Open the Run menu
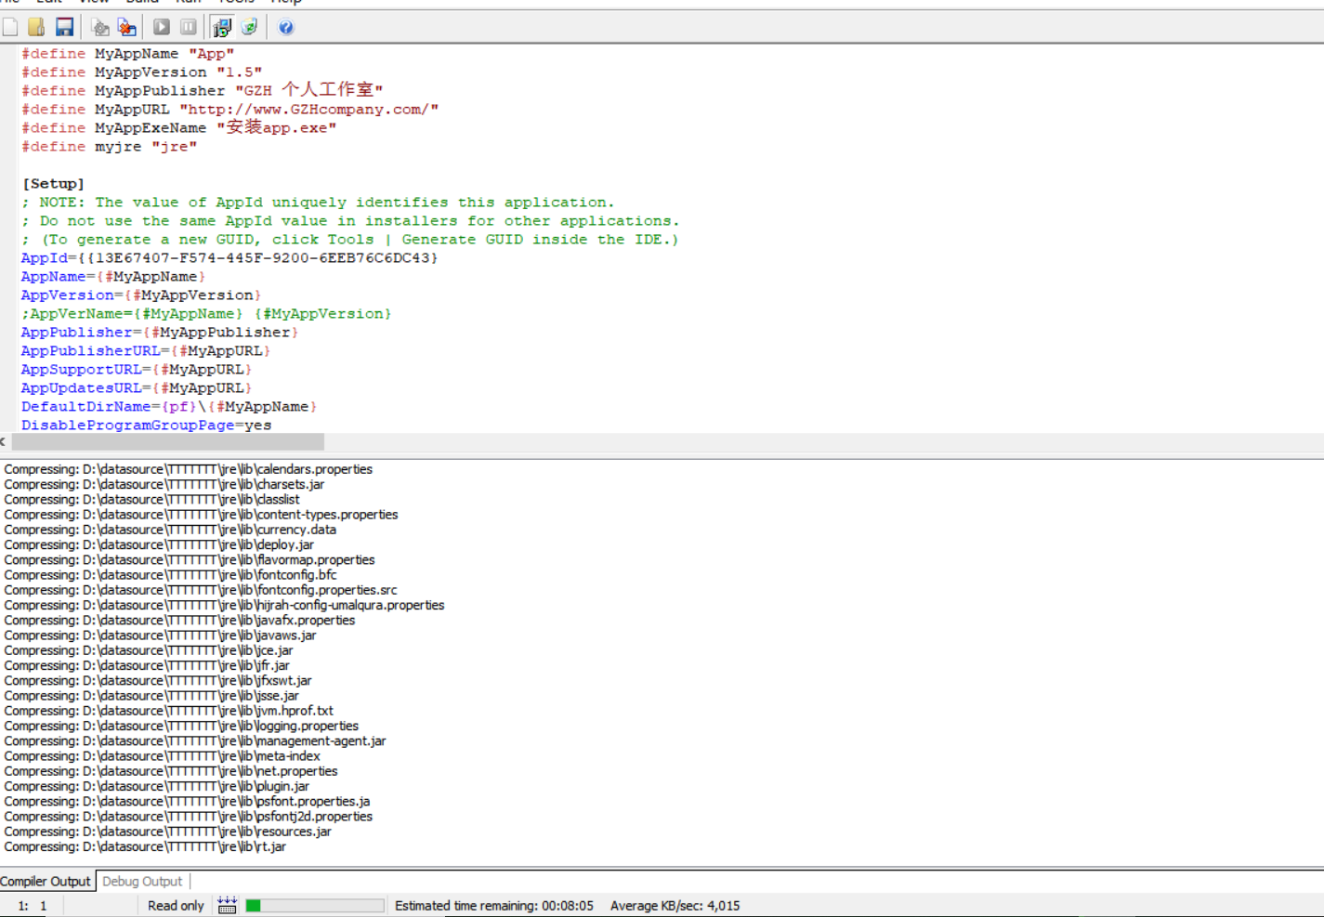Image resolution: width=1324 pixels, height=917 pixels. coord(189,2)
